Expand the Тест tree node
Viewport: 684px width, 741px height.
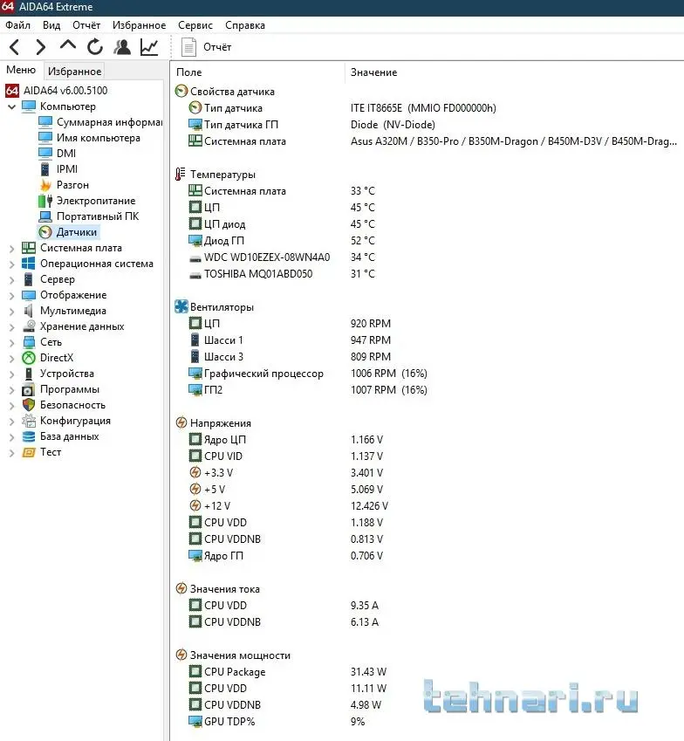point(12,453)
